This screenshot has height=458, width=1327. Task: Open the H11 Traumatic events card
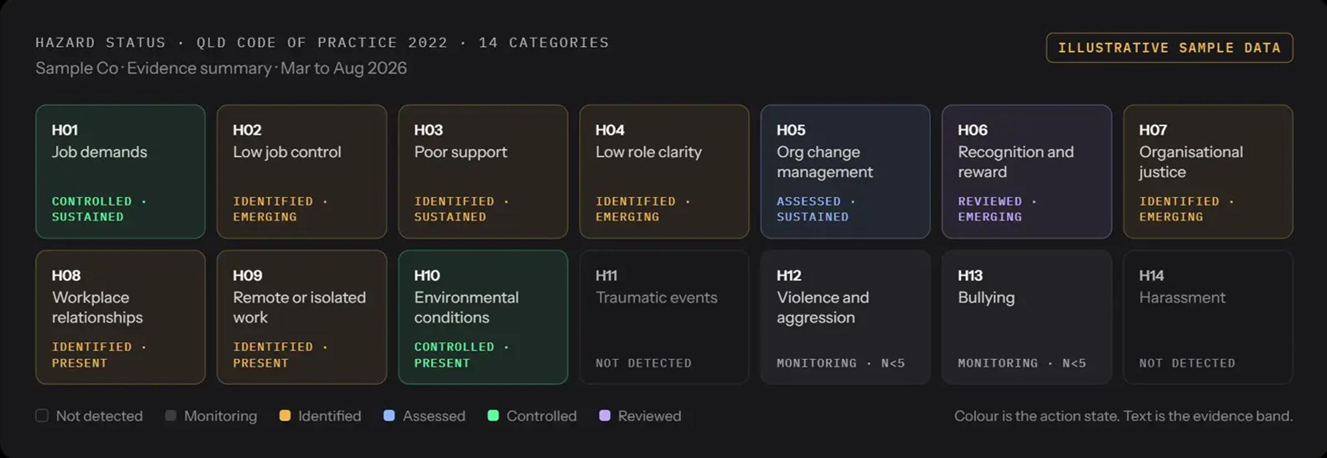pyautogui.click(x=664, y=317)
